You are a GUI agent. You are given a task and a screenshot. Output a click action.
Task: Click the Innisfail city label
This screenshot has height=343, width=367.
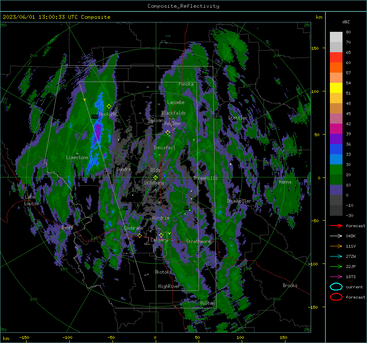click(x=164, y=148)
